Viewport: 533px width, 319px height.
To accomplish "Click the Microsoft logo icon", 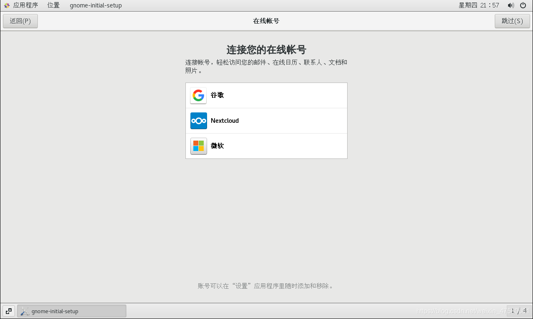I will (198, 146).
